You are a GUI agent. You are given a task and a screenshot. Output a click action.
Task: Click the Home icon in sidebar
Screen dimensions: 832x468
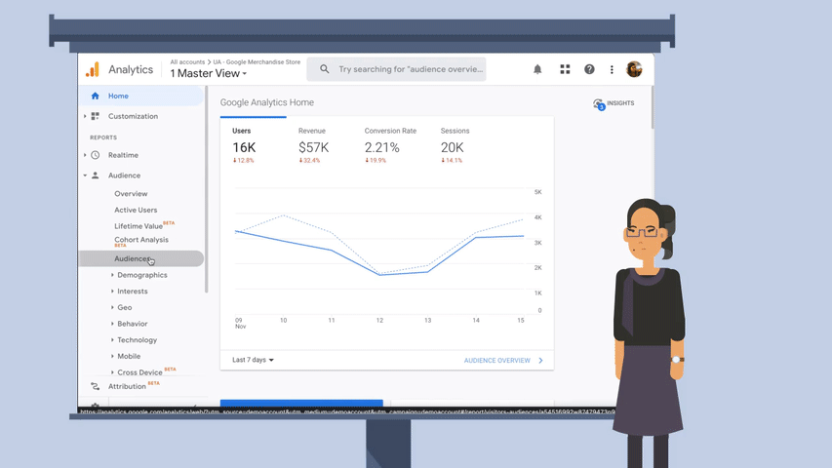95,96
